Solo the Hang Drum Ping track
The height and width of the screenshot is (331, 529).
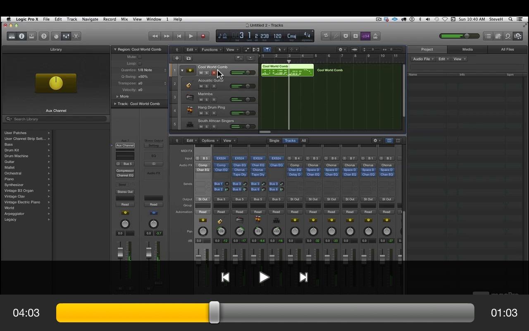click(x=207, y=113)
